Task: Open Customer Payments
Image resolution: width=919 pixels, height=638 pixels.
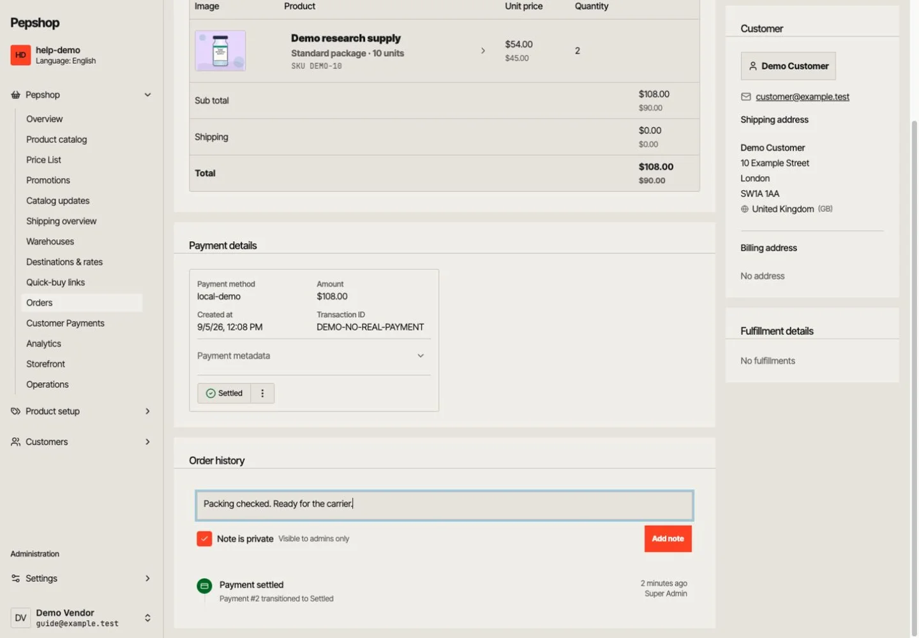Action: tap(65, 323)
